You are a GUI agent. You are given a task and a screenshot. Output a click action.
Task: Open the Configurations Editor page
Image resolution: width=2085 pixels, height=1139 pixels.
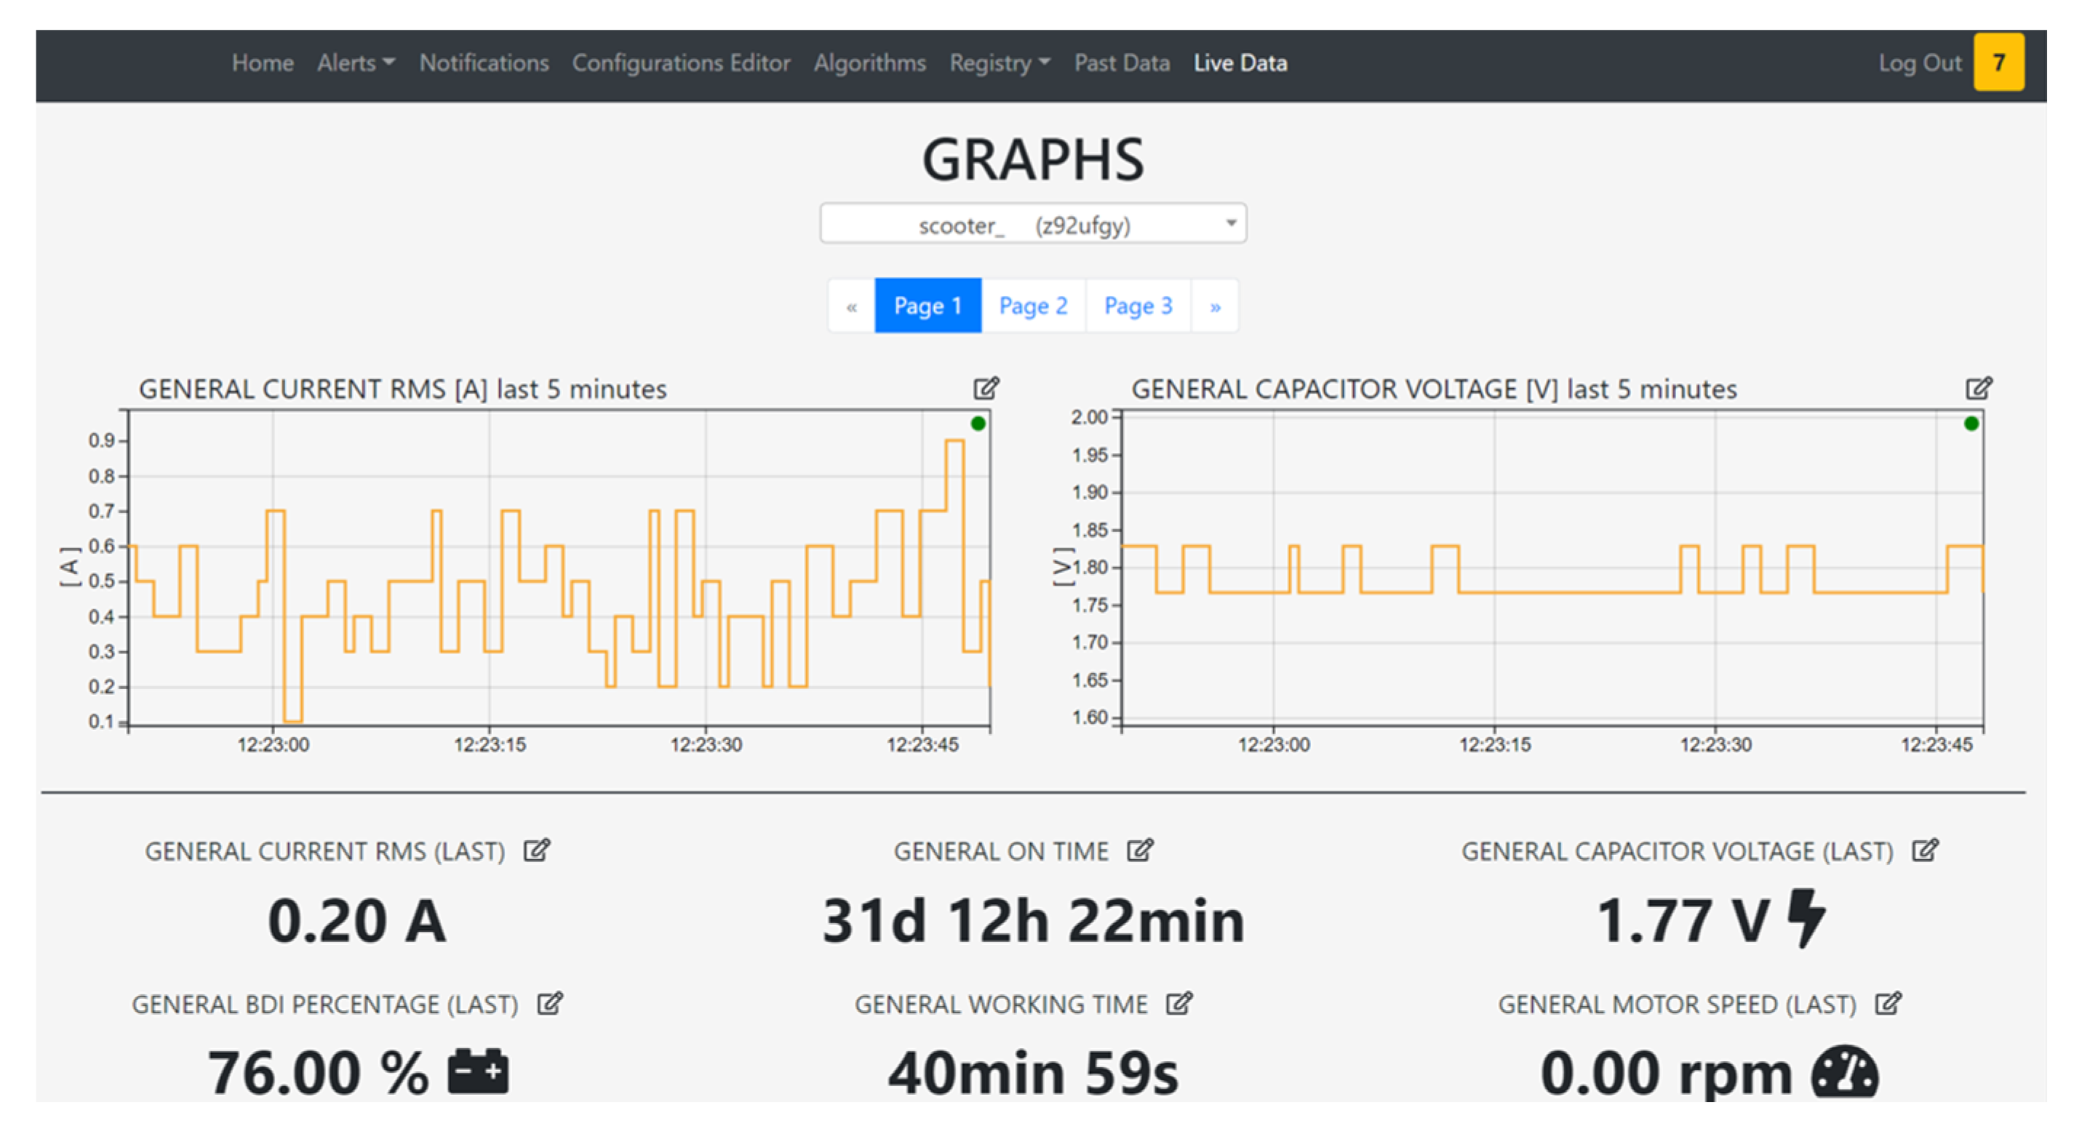point(681,63)
